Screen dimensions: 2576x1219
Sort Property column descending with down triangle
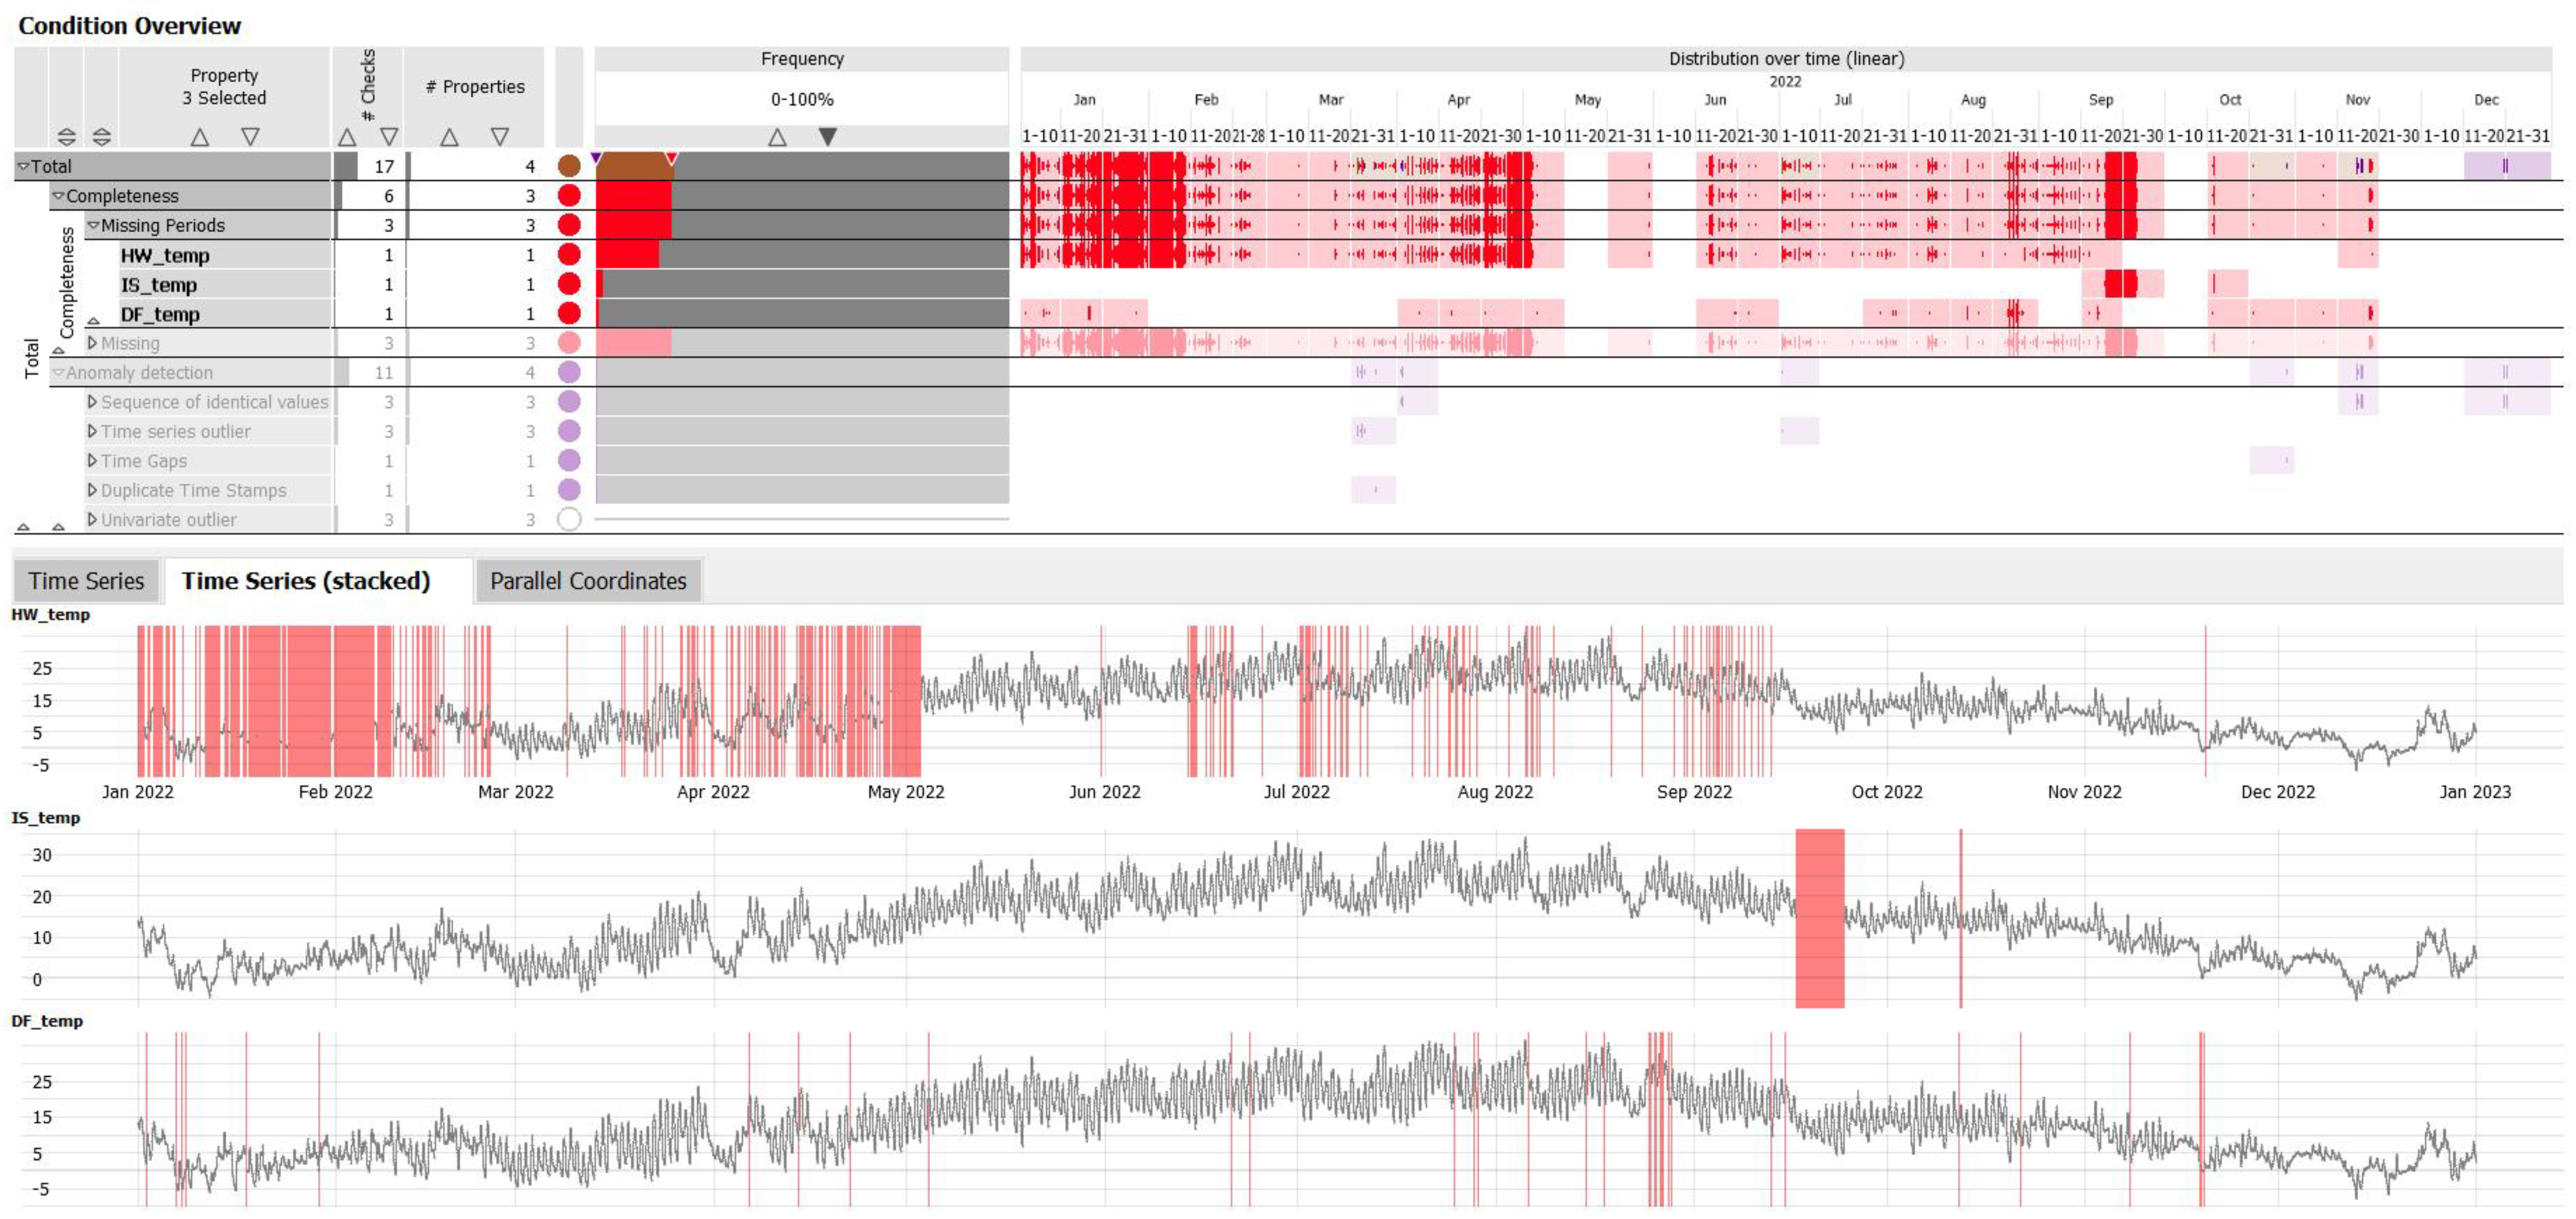(x=250, y=137)
